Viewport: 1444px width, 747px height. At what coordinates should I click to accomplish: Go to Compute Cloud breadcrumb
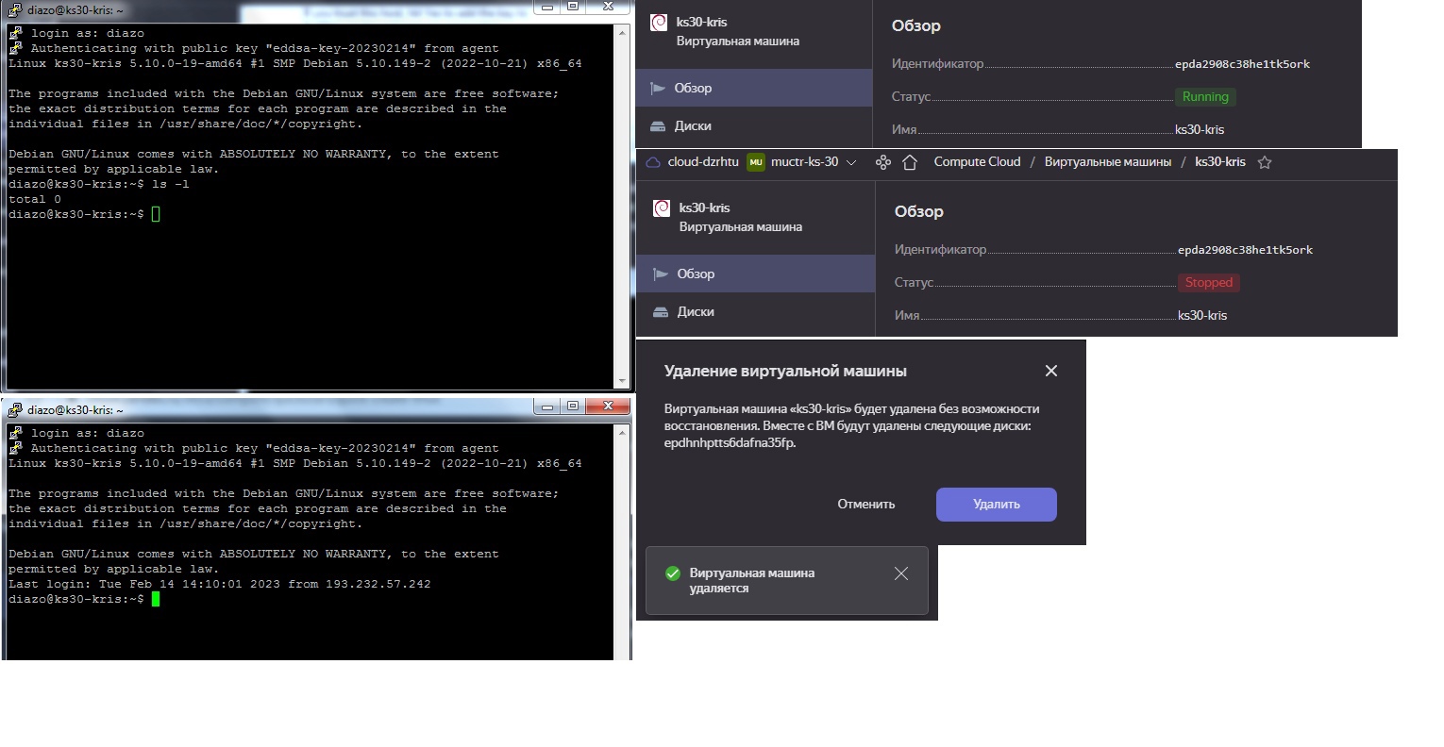977,162
